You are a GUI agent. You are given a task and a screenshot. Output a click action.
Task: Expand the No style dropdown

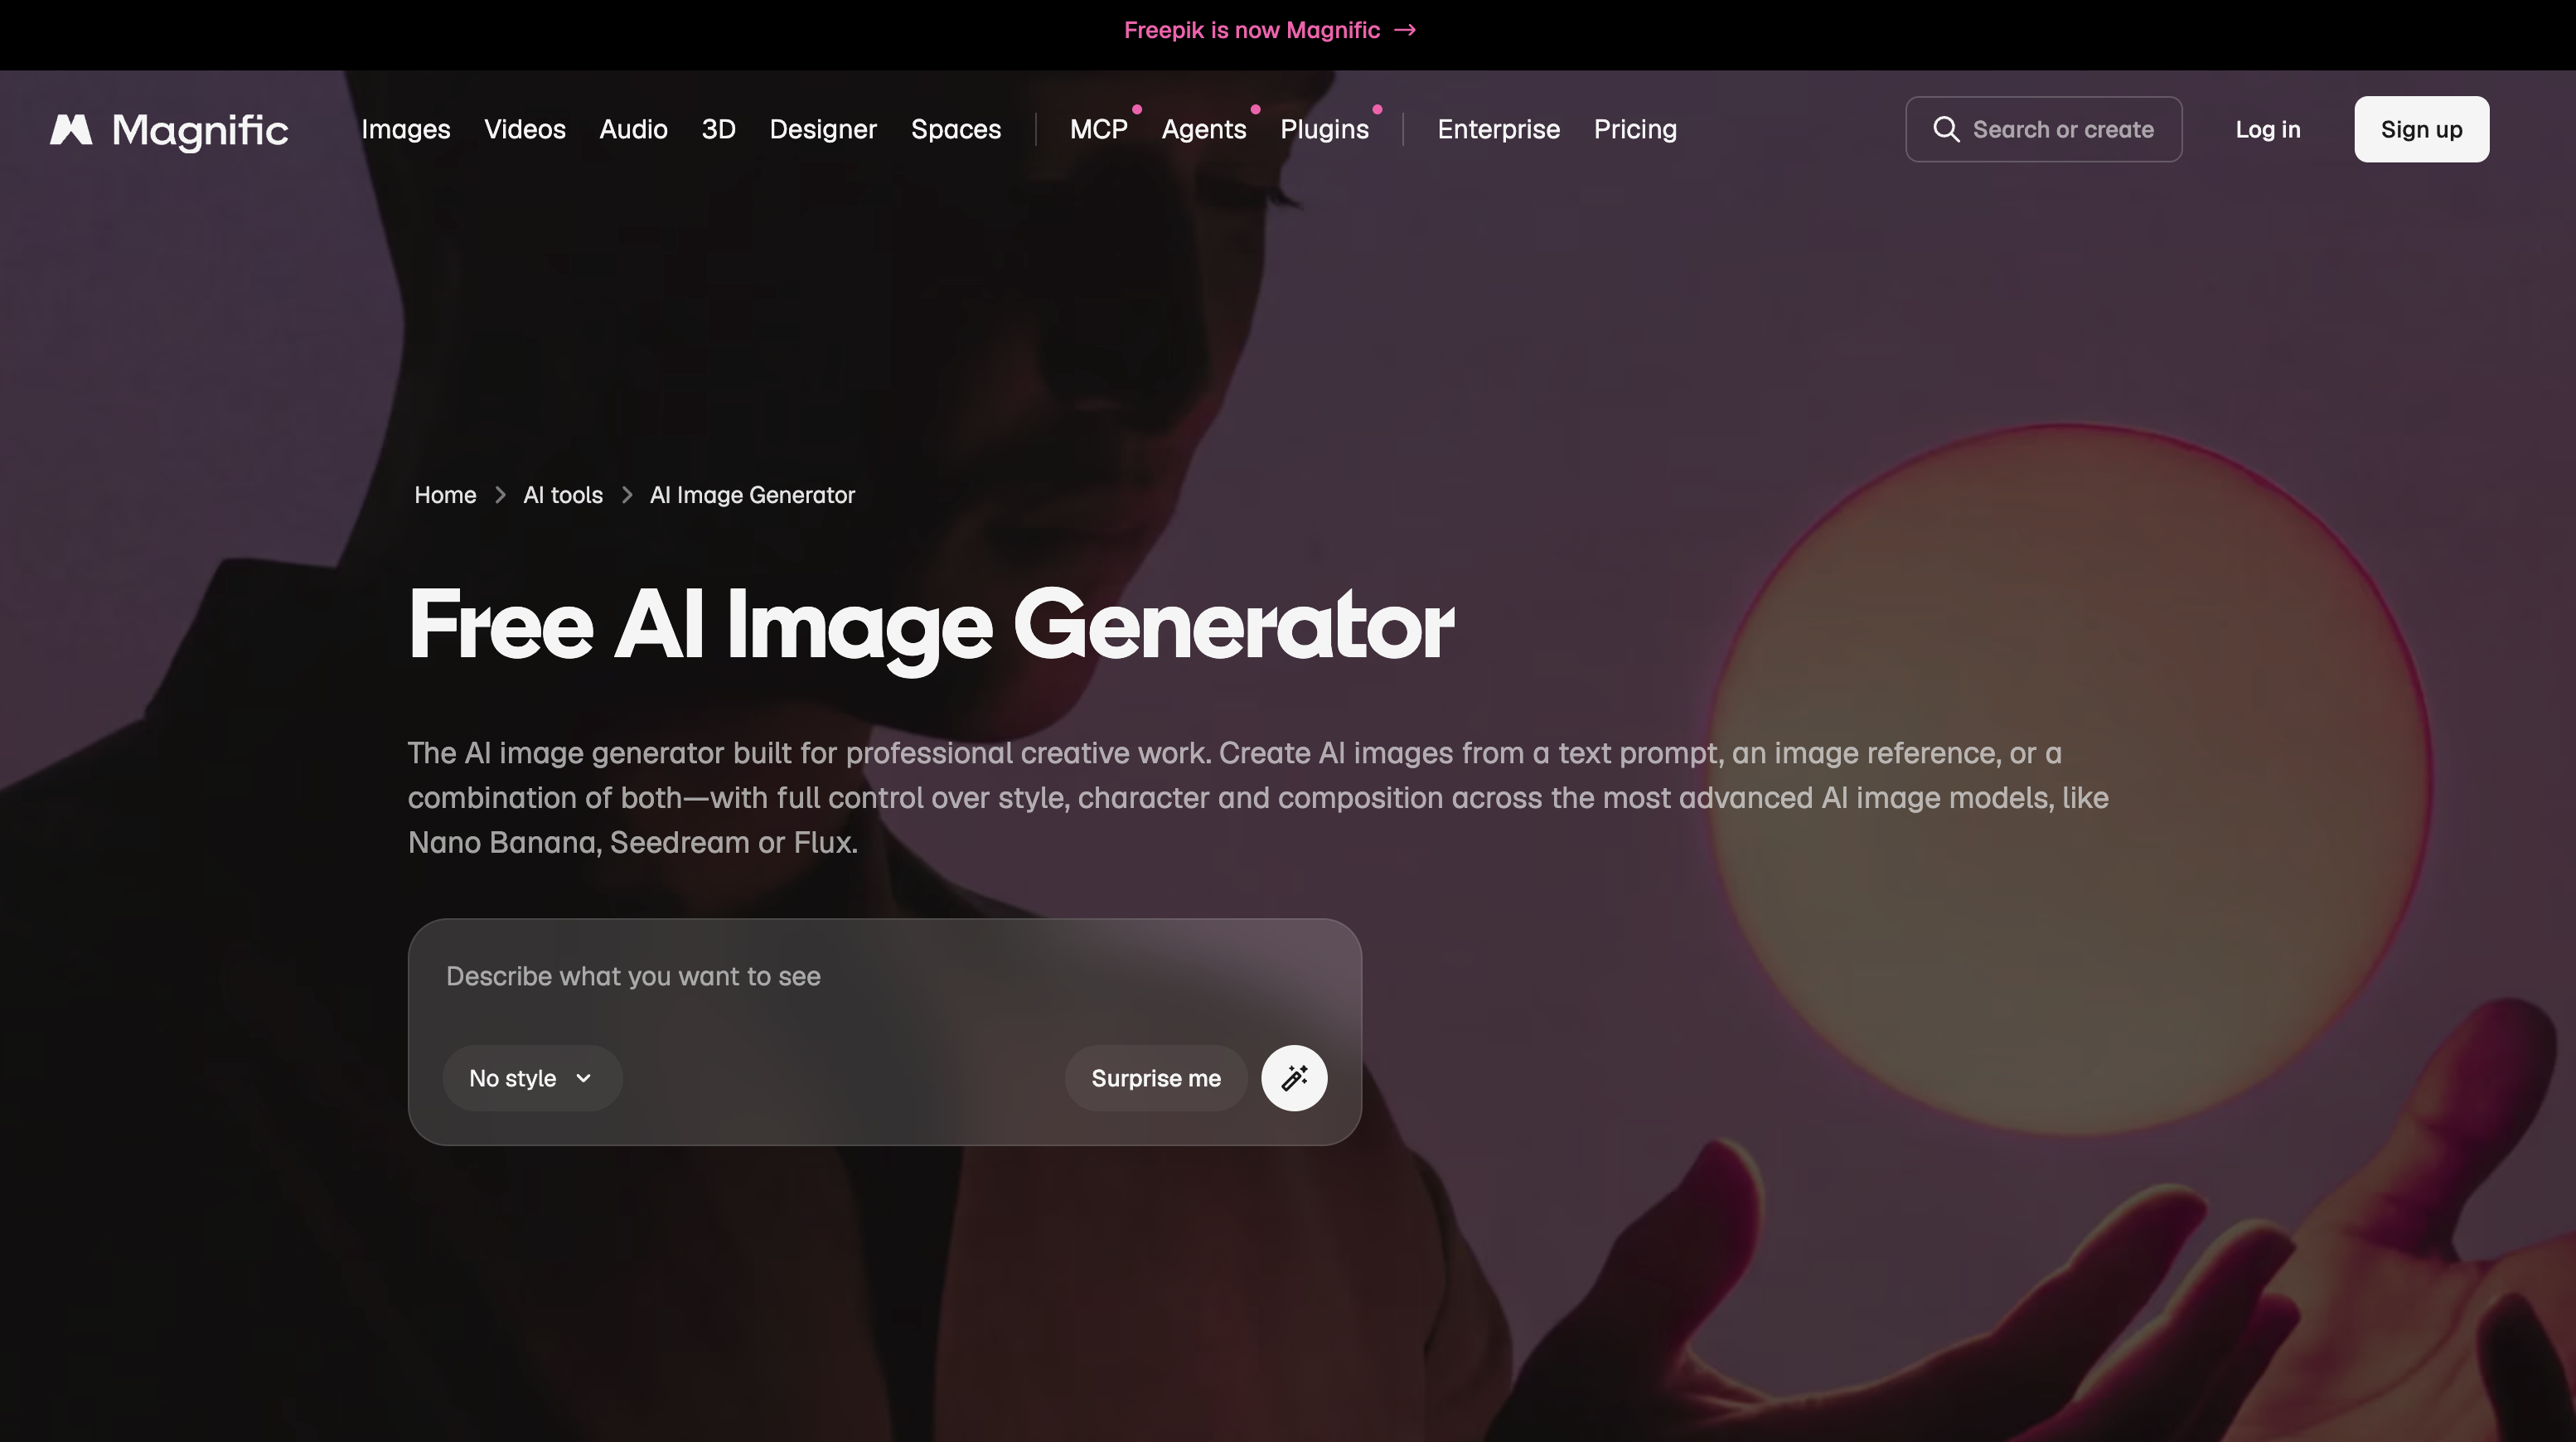pos(532,1078)
